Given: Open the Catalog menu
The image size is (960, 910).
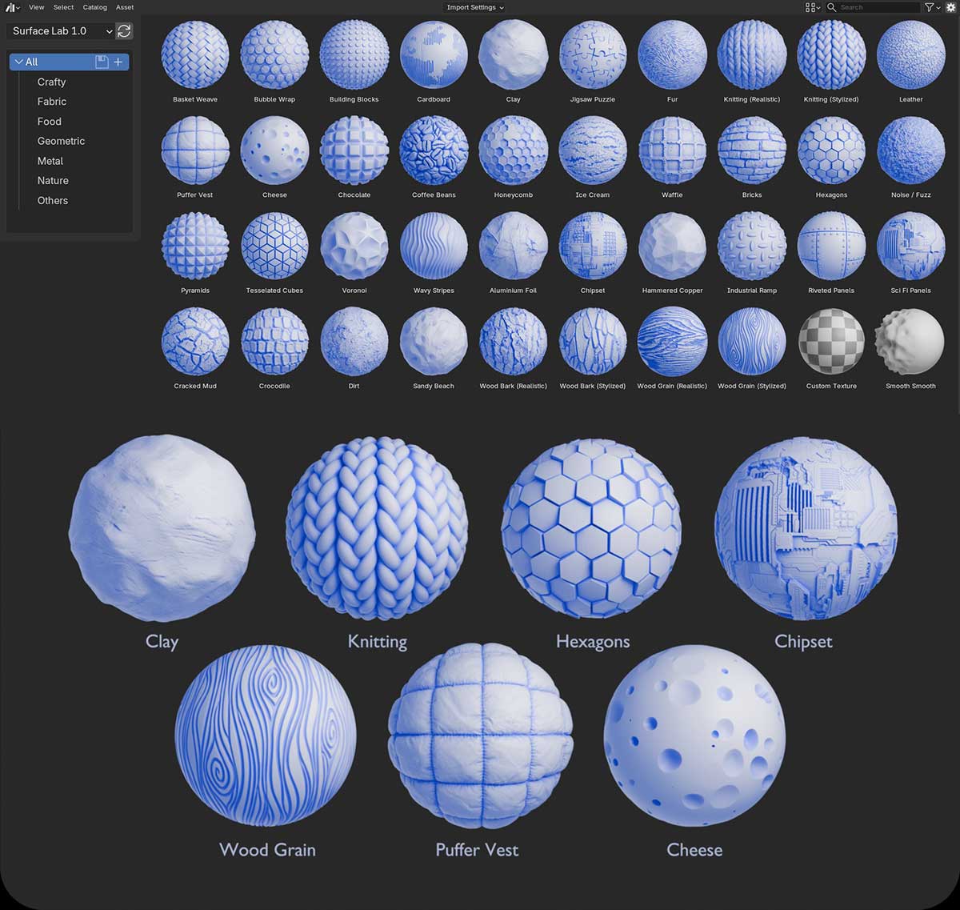Looking at the screenshot, I should [x=94, y=7].
